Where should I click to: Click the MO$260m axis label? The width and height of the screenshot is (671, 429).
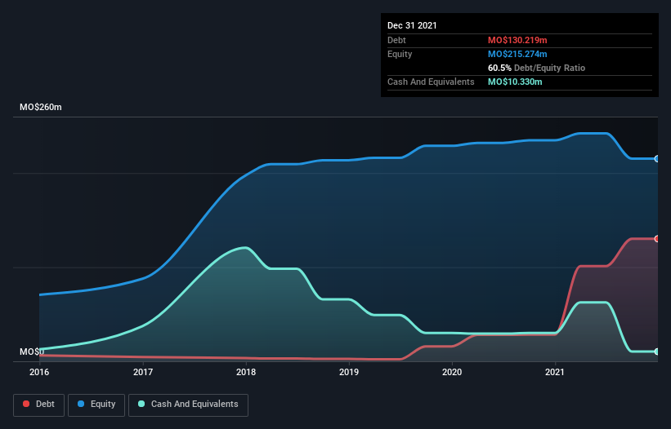tap(41, 107)
